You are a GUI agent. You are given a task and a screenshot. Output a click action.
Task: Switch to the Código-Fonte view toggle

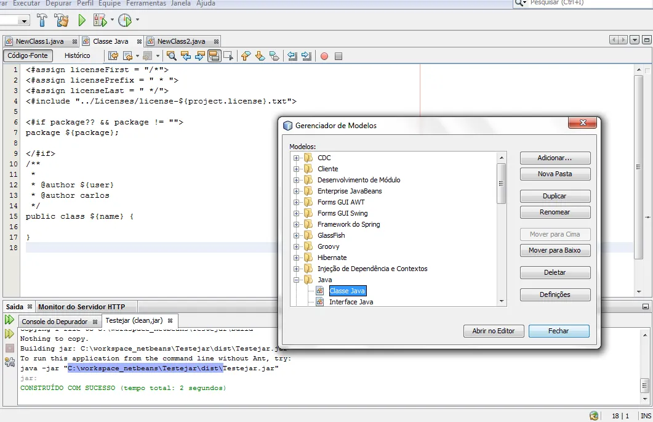28,55
